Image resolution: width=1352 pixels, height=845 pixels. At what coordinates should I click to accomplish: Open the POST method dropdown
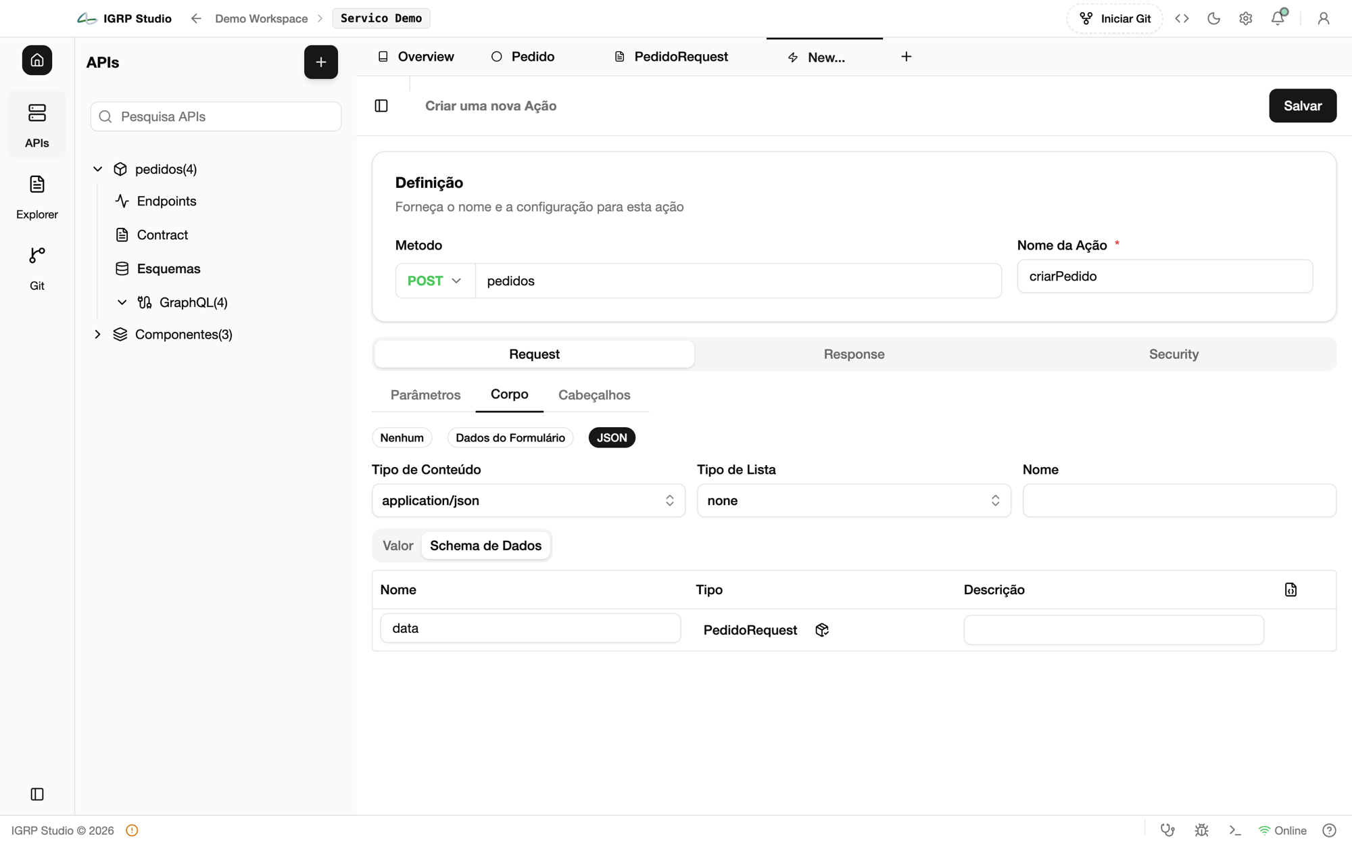[x=435, y=281]
